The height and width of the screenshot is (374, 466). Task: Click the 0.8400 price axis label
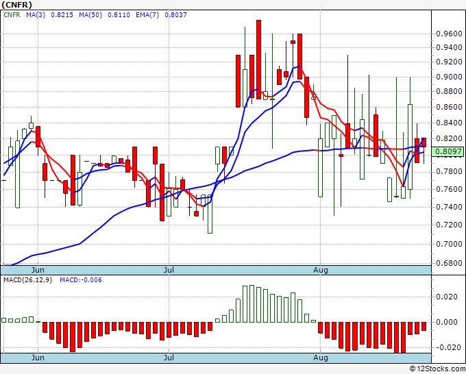pyautogui.click(x=449, y=123)
